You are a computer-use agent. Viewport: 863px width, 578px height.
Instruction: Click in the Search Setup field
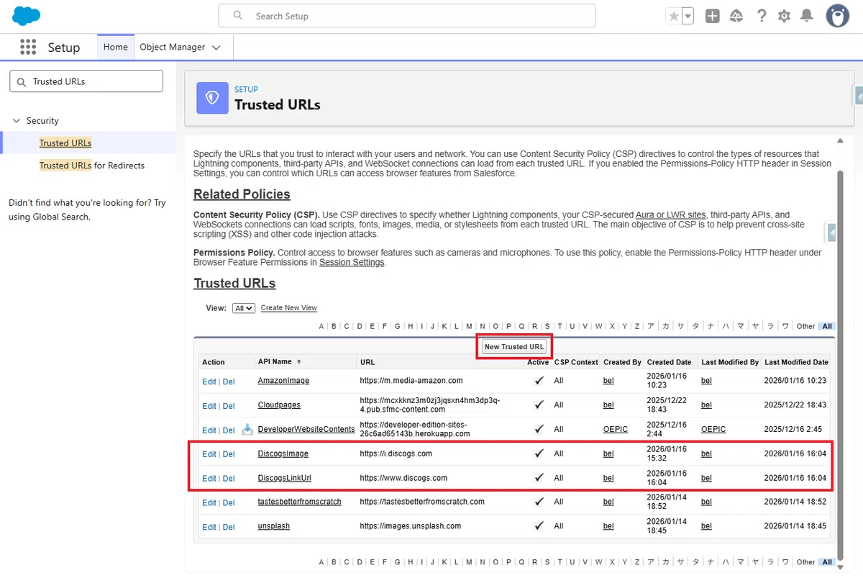pyautogui.click(x=407, y=16)
